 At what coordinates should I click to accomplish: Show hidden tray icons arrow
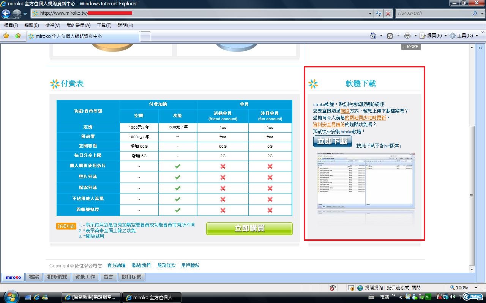coord(401,297)
